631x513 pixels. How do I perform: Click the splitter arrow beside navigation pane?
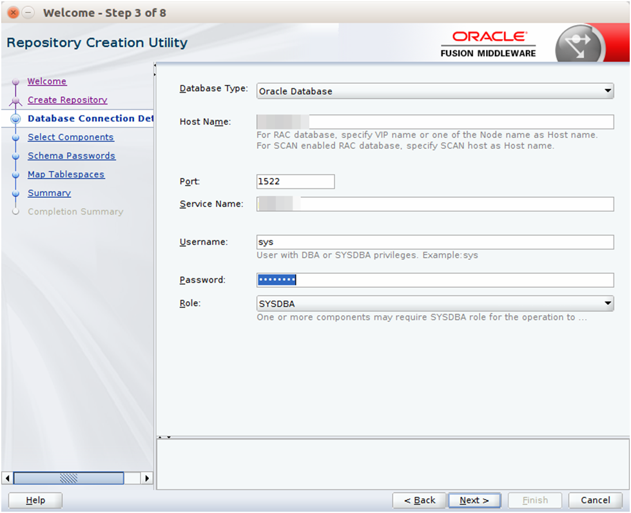point(155,70)
